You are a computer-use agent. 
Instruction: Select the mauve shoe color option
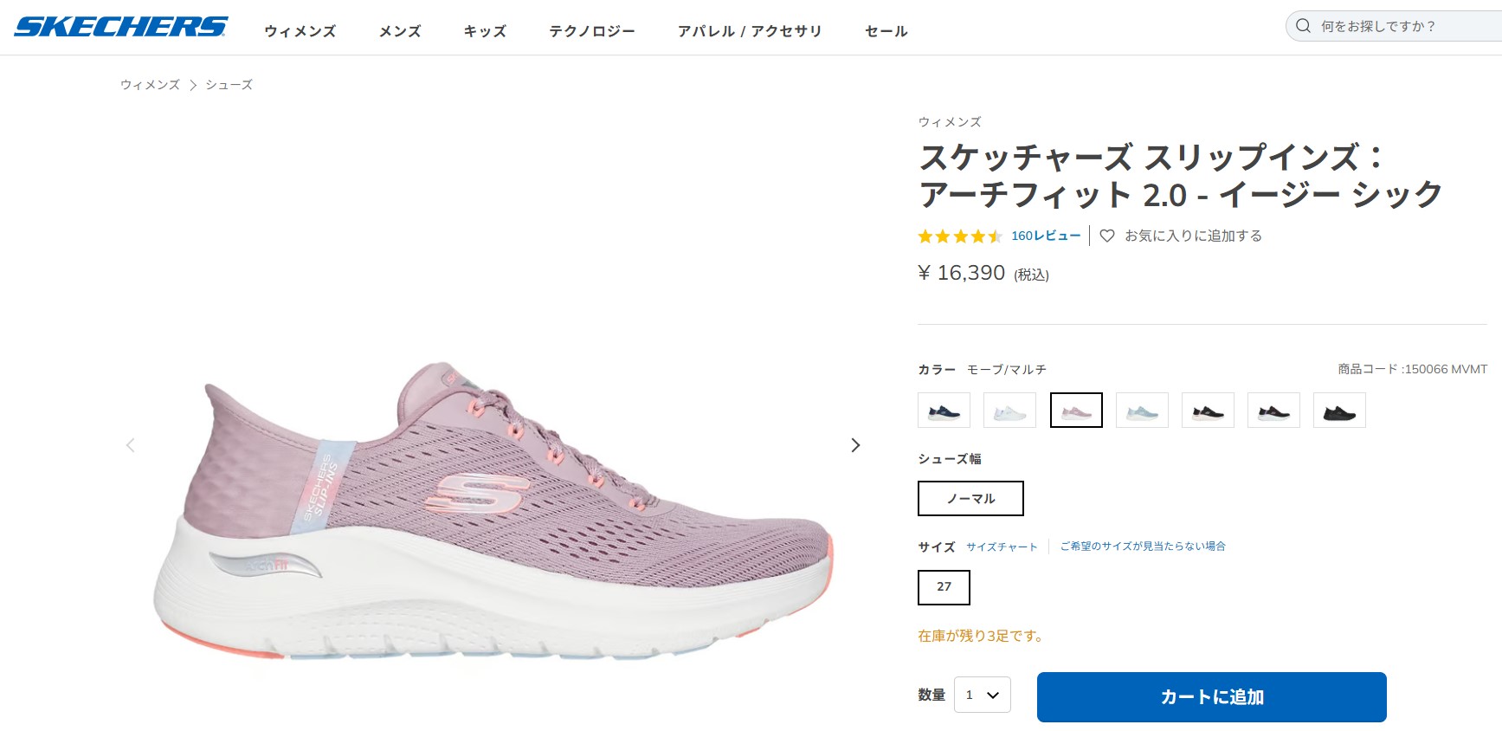1076,411
